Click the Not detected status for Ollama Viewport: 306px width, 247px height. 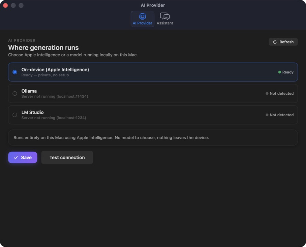click(x=280, y=94)
